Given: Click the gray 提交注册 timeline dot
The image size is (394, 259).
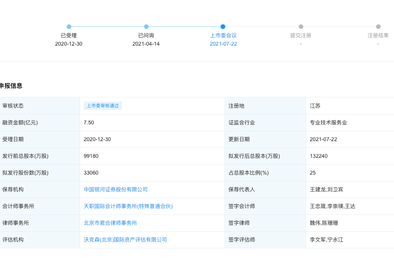Looking at the screenshot, I should pos(301,27).
